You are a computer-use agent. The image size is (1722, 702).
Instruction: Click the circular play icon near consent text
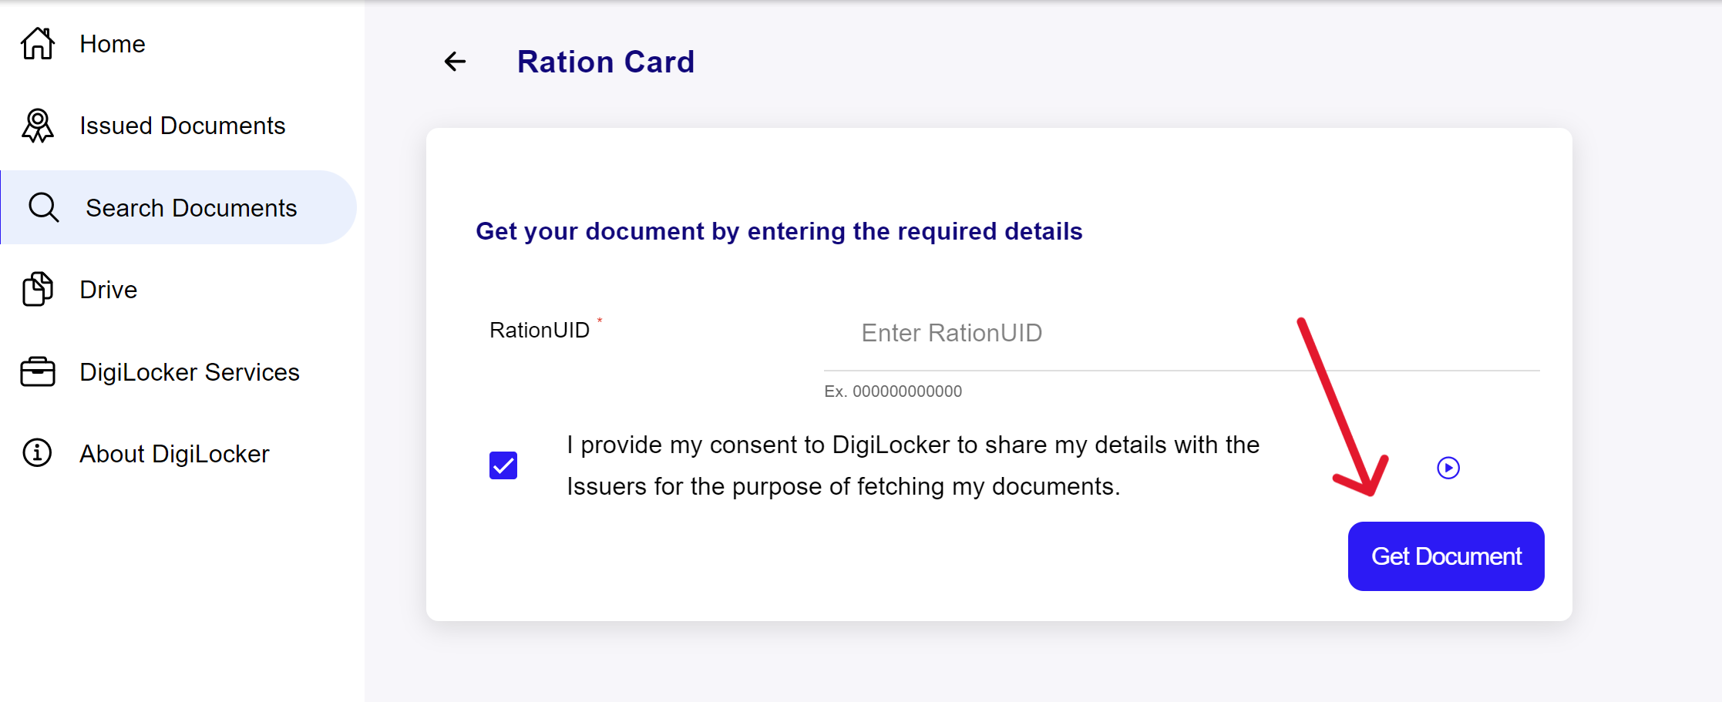pyautogui.click(x=1447, y=467)
